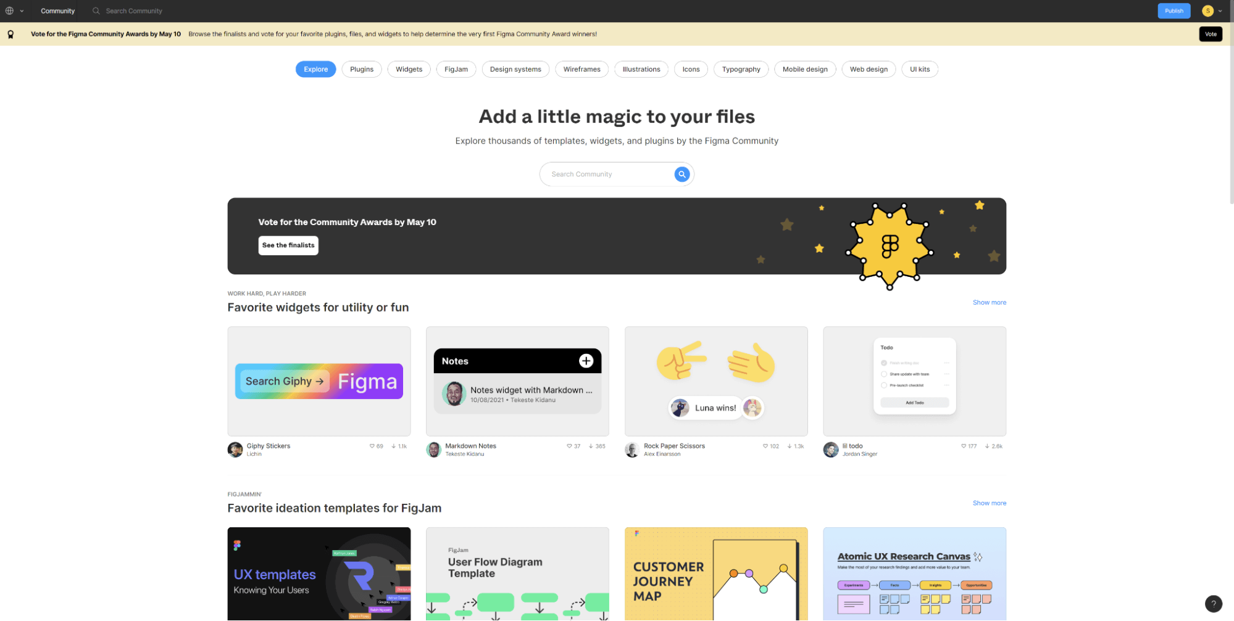Click the search magnifier icon in top bar
This screenshot has width=1234, height=621.
[96, 10]
